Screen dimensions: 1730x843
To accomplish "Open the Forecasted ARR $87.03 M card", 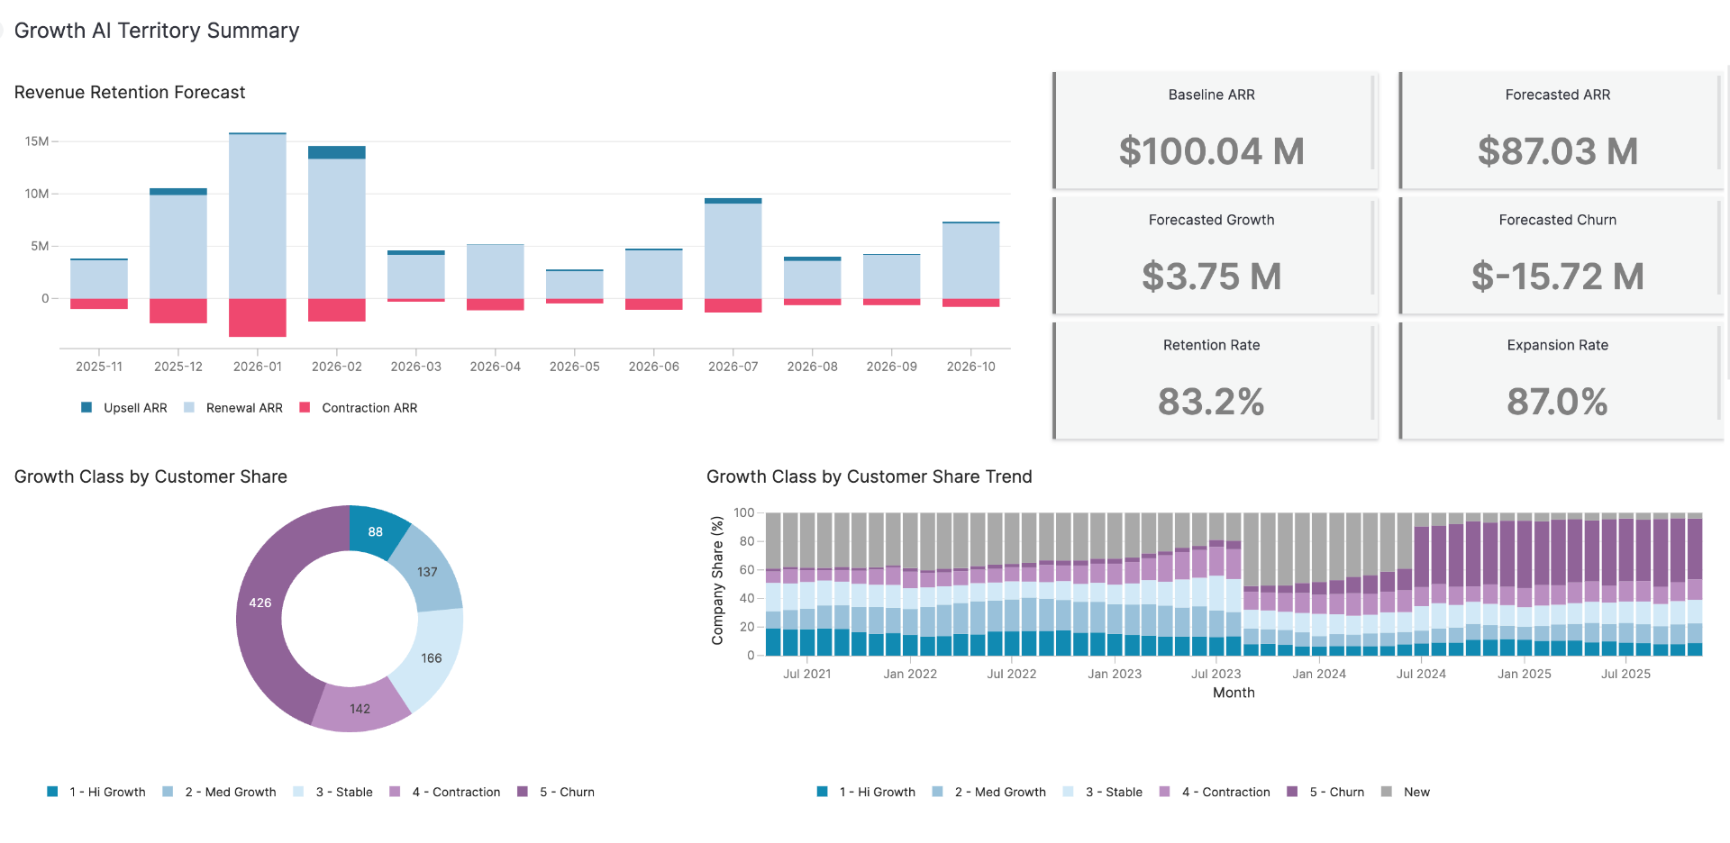I will (x=1558, y=131).
